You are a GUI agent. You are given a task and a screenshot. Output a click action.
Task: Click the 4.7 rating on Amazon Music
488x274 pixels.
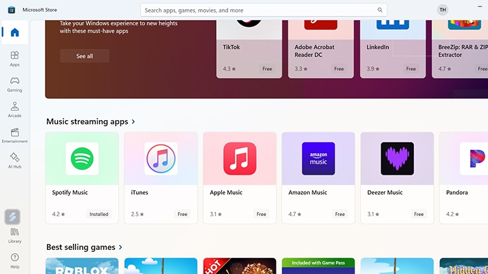tap(294, 214)
